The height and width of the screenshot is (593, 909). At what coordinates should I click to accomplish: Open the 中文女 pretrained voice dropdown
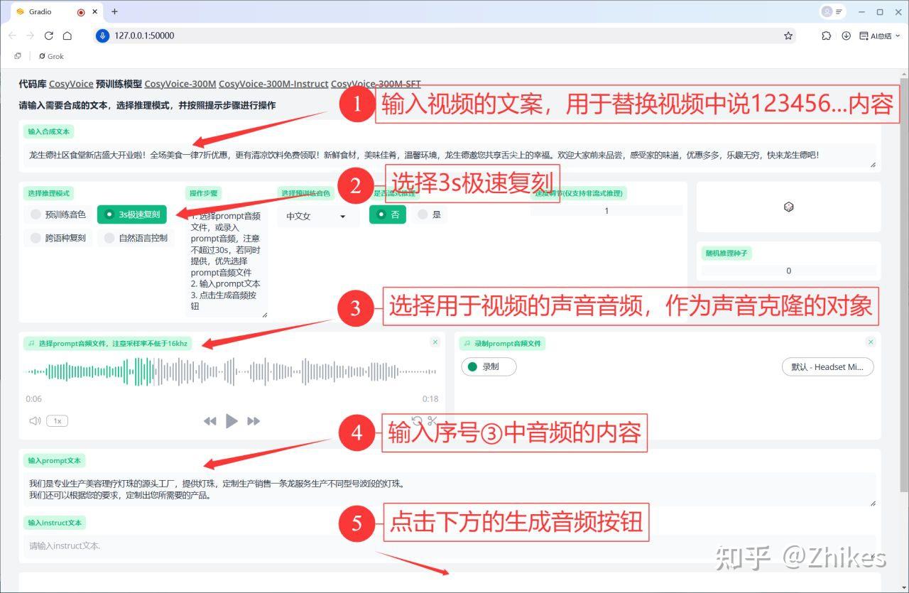[318, 216]
